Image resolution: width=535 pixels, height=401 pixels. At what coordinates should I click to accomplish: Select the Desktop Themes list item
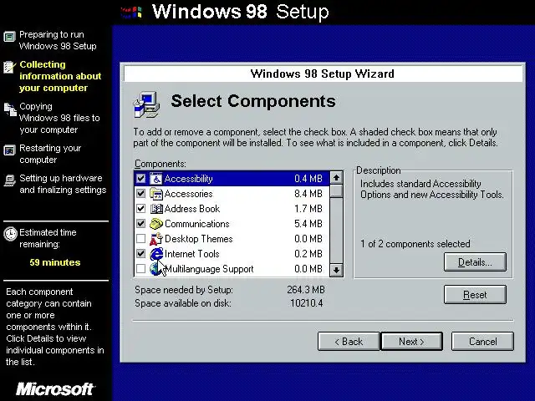[232, 239]
